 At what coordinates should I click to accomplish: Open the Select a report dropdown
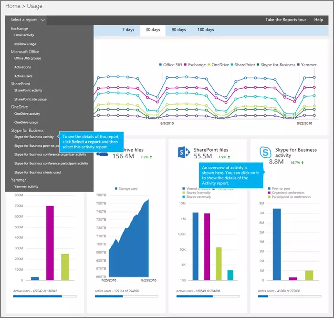[28, 20]
